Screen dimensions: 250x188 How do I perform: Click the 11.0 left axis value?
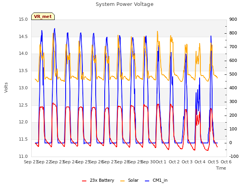(23, 156)
